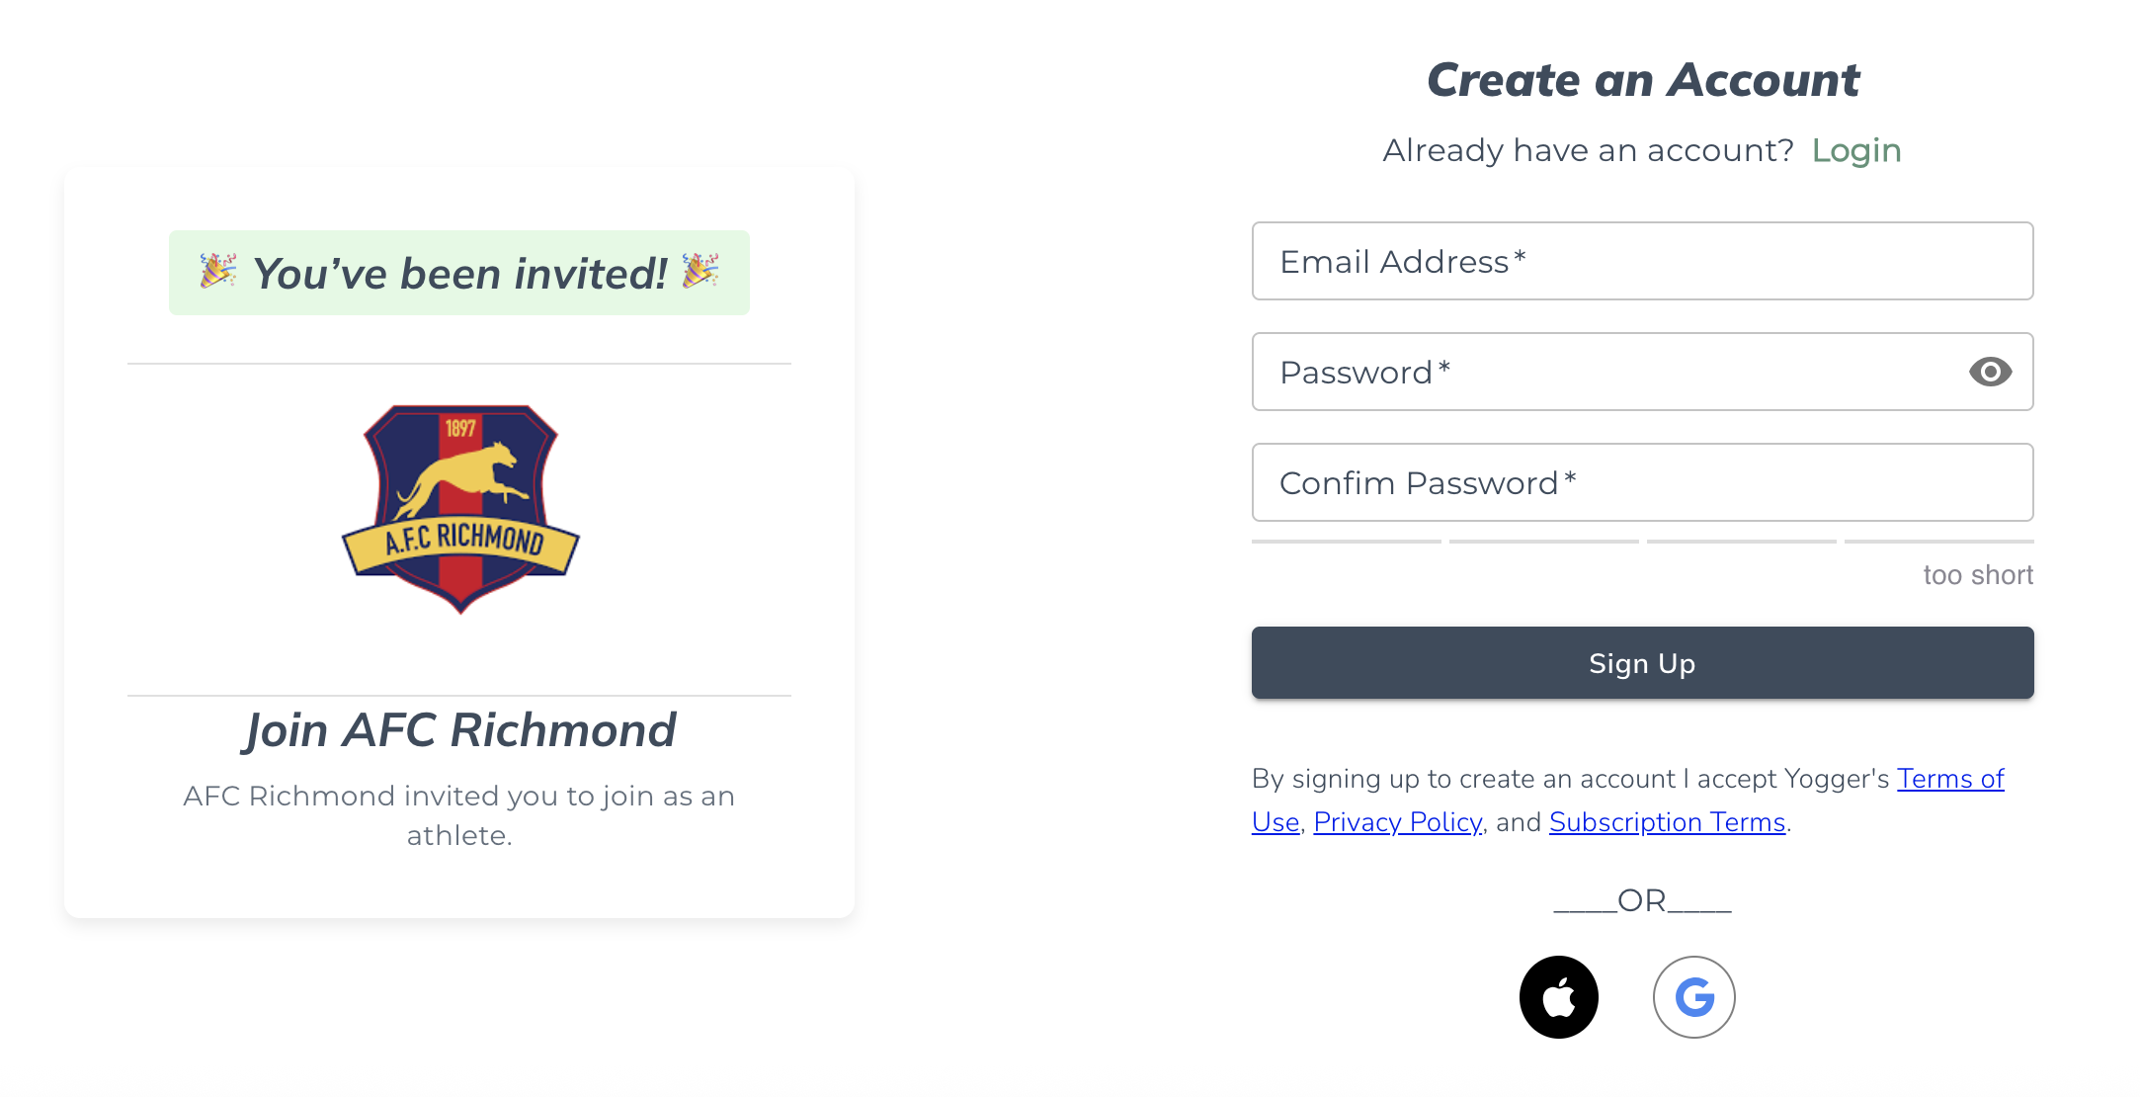
Task: Click the "Create an Account" heading
Action: click(1642, 80)
